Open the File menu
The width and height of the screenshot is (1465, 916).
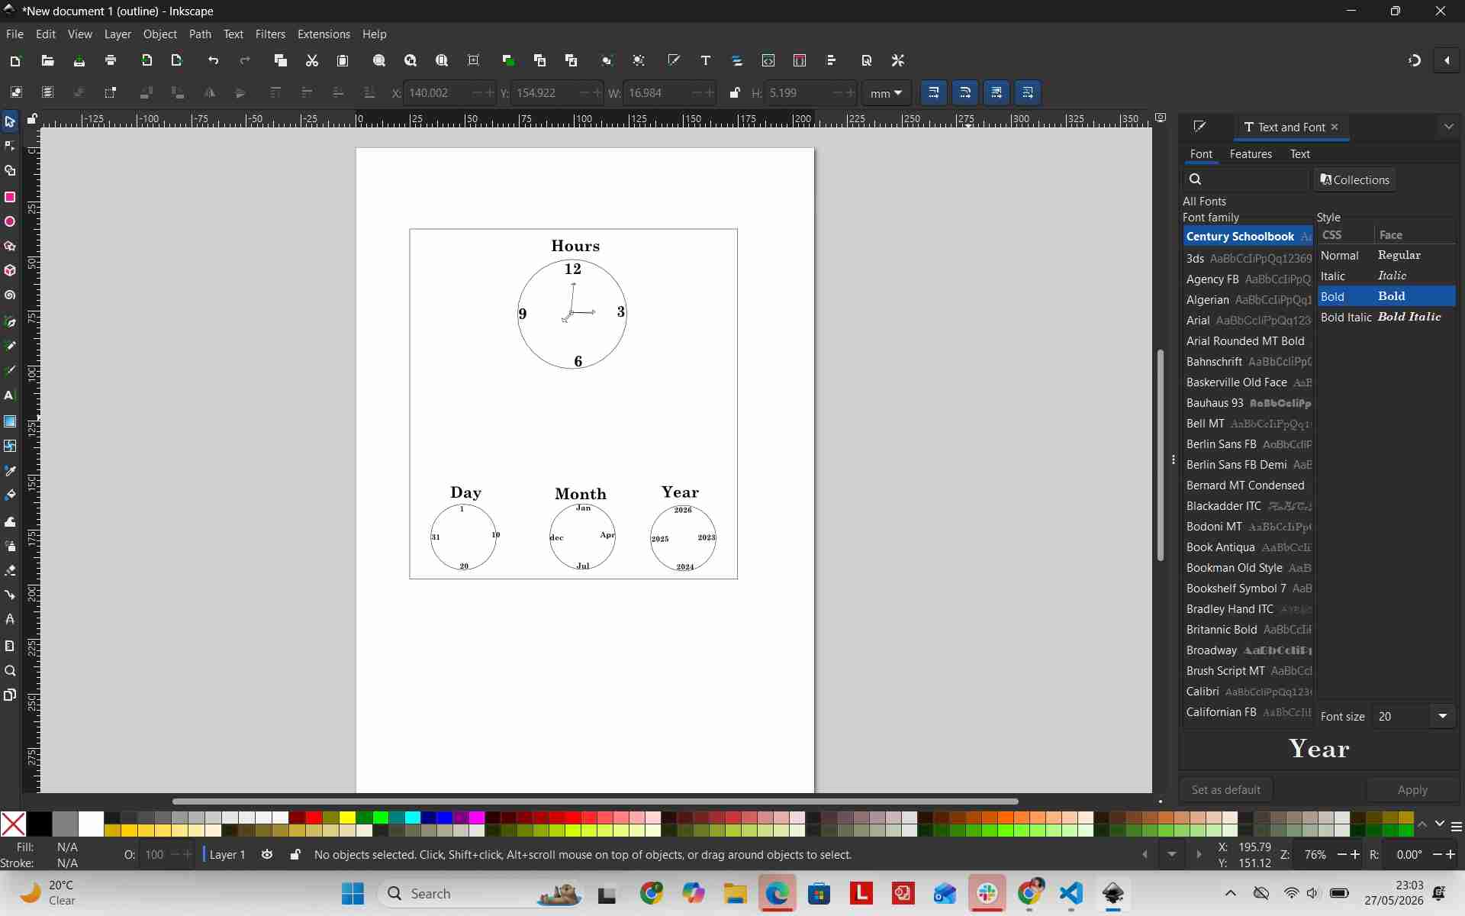[x=14, y=34]
